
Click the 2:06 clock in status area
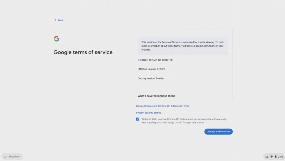281,157
